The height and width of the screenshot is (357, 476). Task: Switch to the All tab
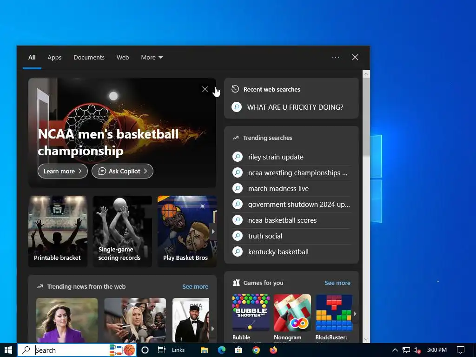click(32, 57)
